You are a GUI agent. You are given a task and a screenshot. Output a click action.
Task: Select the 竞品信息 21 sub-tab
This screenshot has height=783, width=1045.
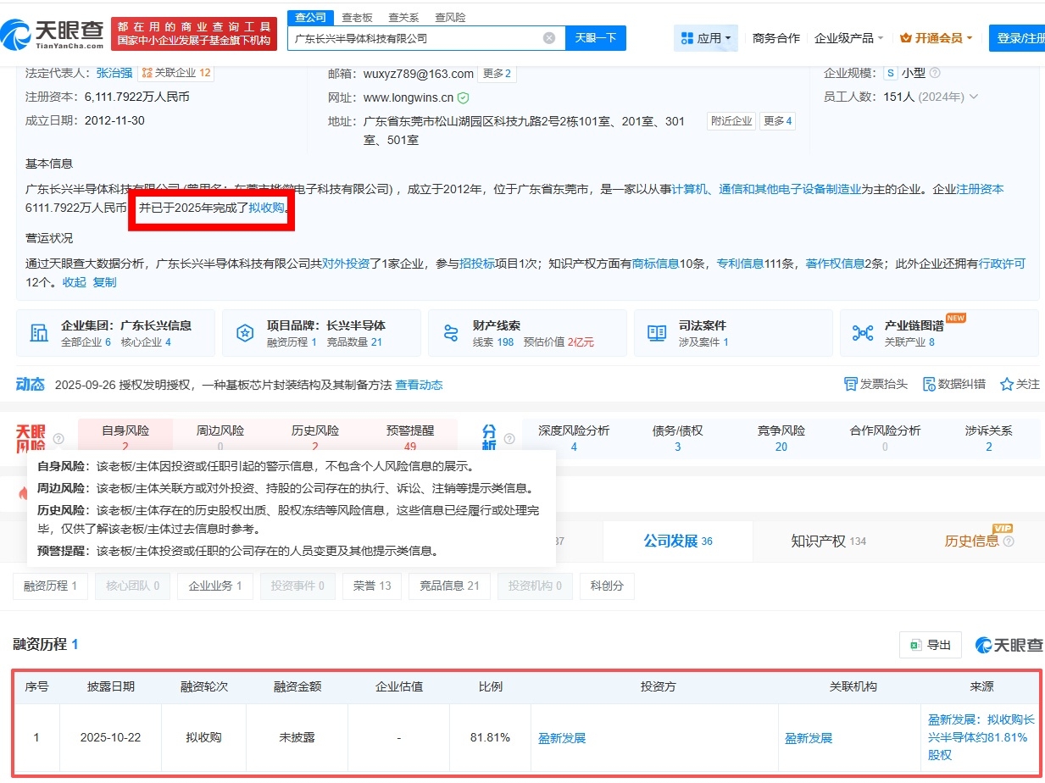449,586
